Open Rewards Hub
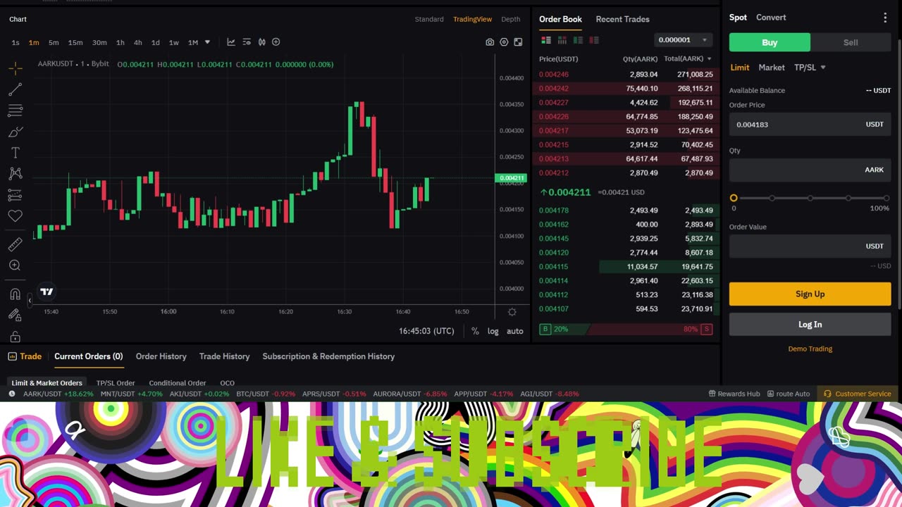Screen dimensions: 902x507 tap(734, 394)
